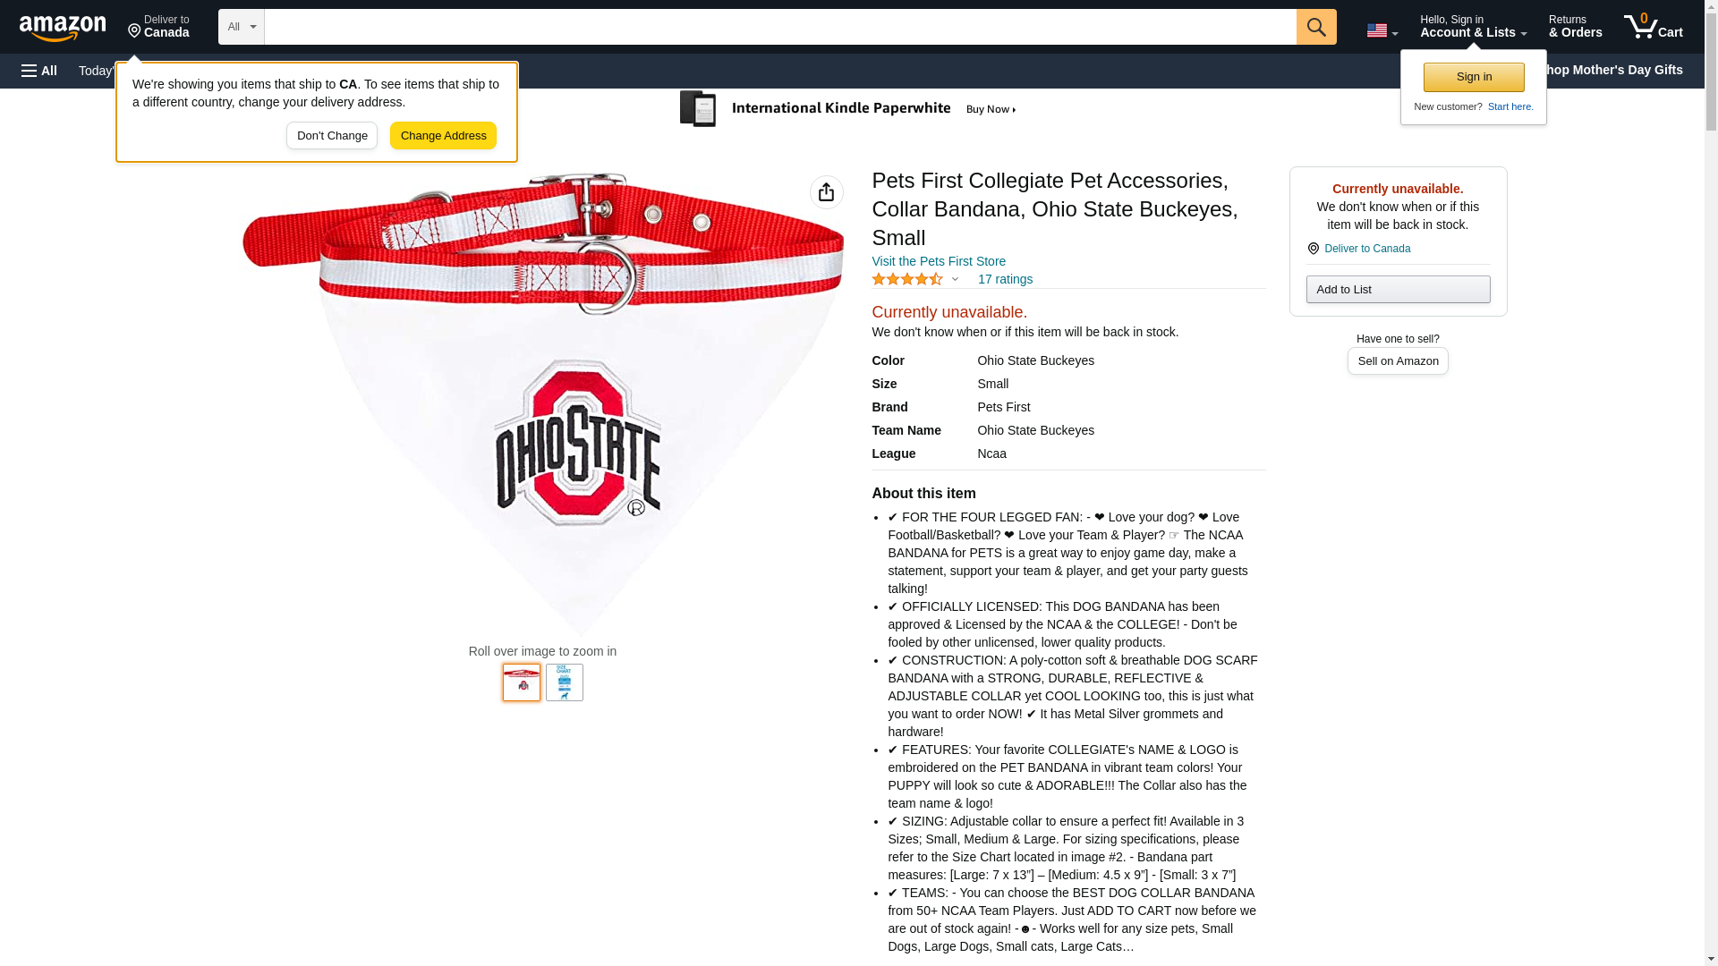
Task: Click the search magnifier button
Action: click(1316, 27)
